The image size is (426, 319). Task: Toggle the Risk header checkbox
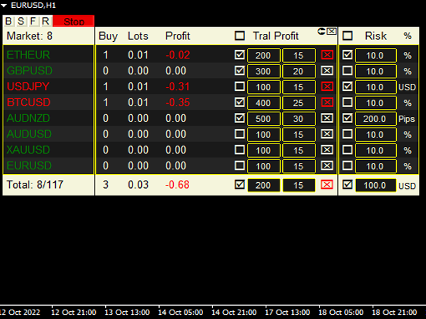pyautogui.click(x=347, y=36)
